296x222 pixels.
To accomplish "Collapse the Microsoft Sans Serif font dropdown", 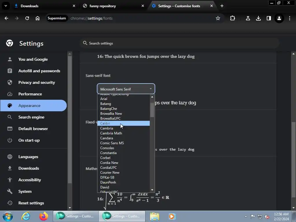I will tap(126, 89).
